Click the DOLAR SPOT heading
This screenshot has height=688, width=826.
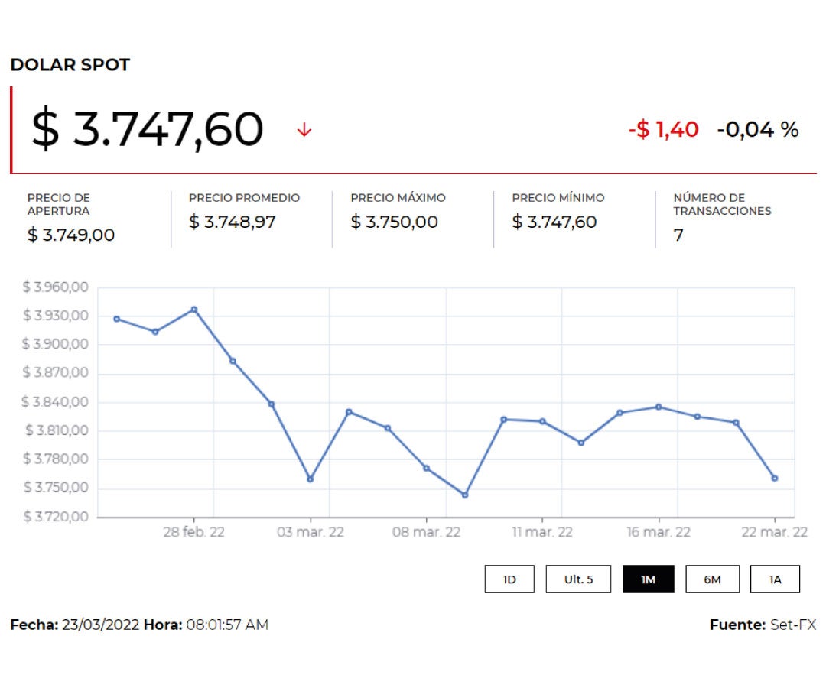tap(70, 65)
